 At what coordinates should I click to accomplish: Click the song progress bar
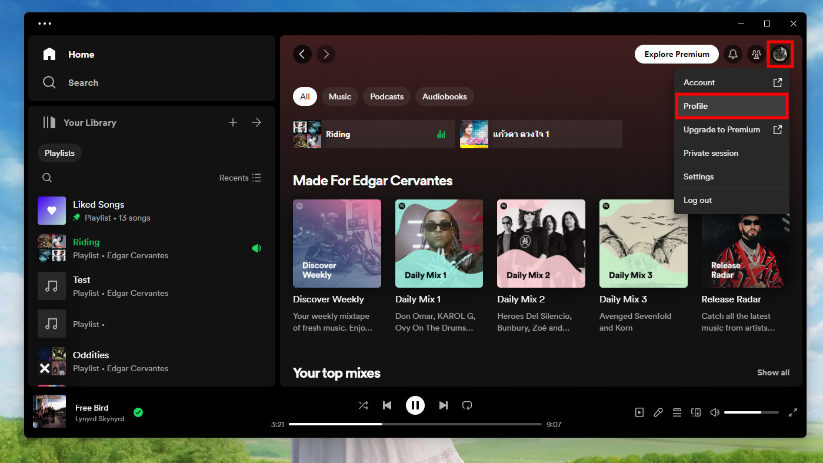(415, 424)
